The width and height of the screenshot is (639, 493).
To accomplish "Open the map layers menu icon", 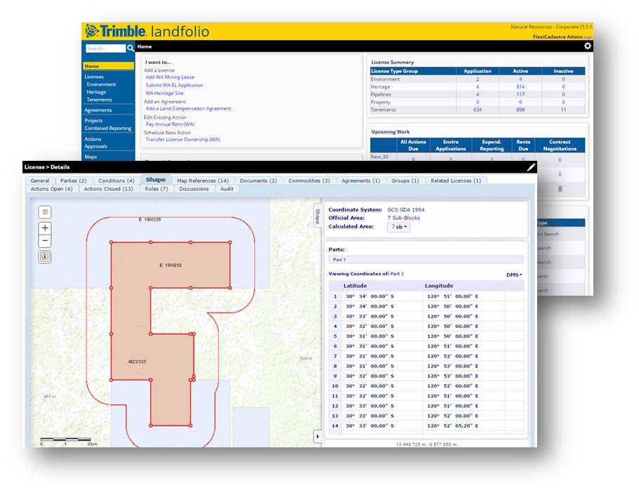I will [x=45, y=212].
